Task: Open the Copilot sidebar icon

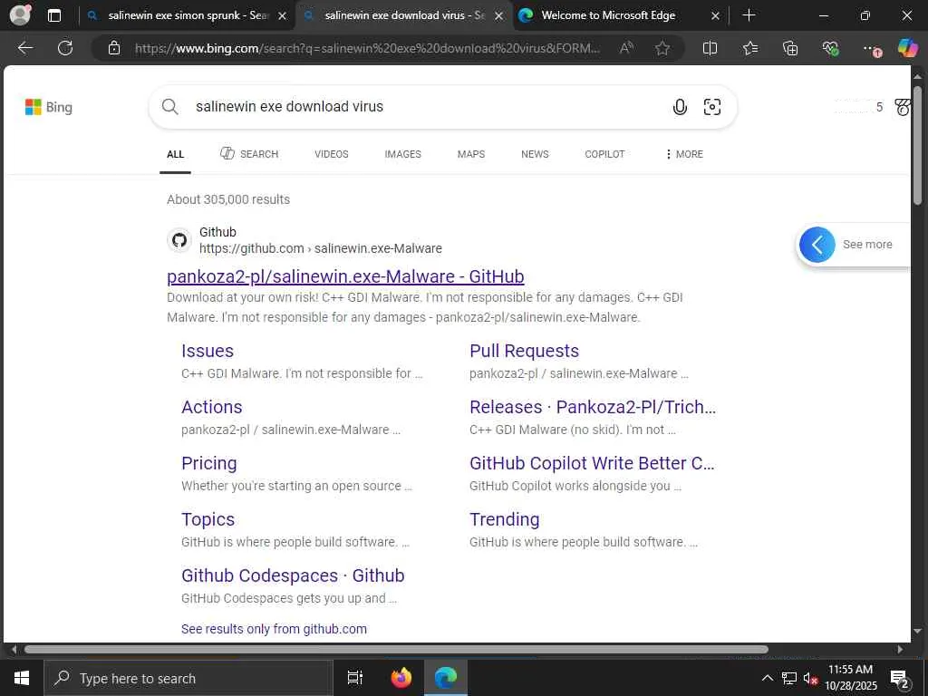Action: [x=907, y=48]
